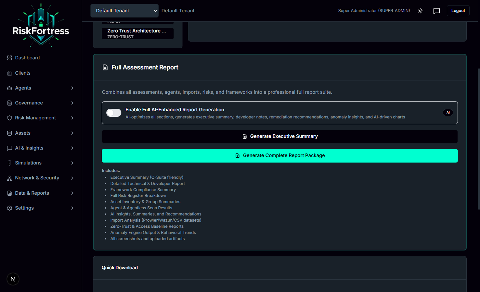
Task: Select the Simulations icon
Action: point(9,163)
